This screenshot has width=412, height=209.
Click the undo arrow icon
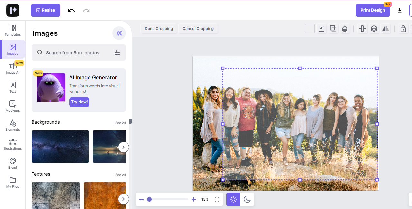pos(71,10)
